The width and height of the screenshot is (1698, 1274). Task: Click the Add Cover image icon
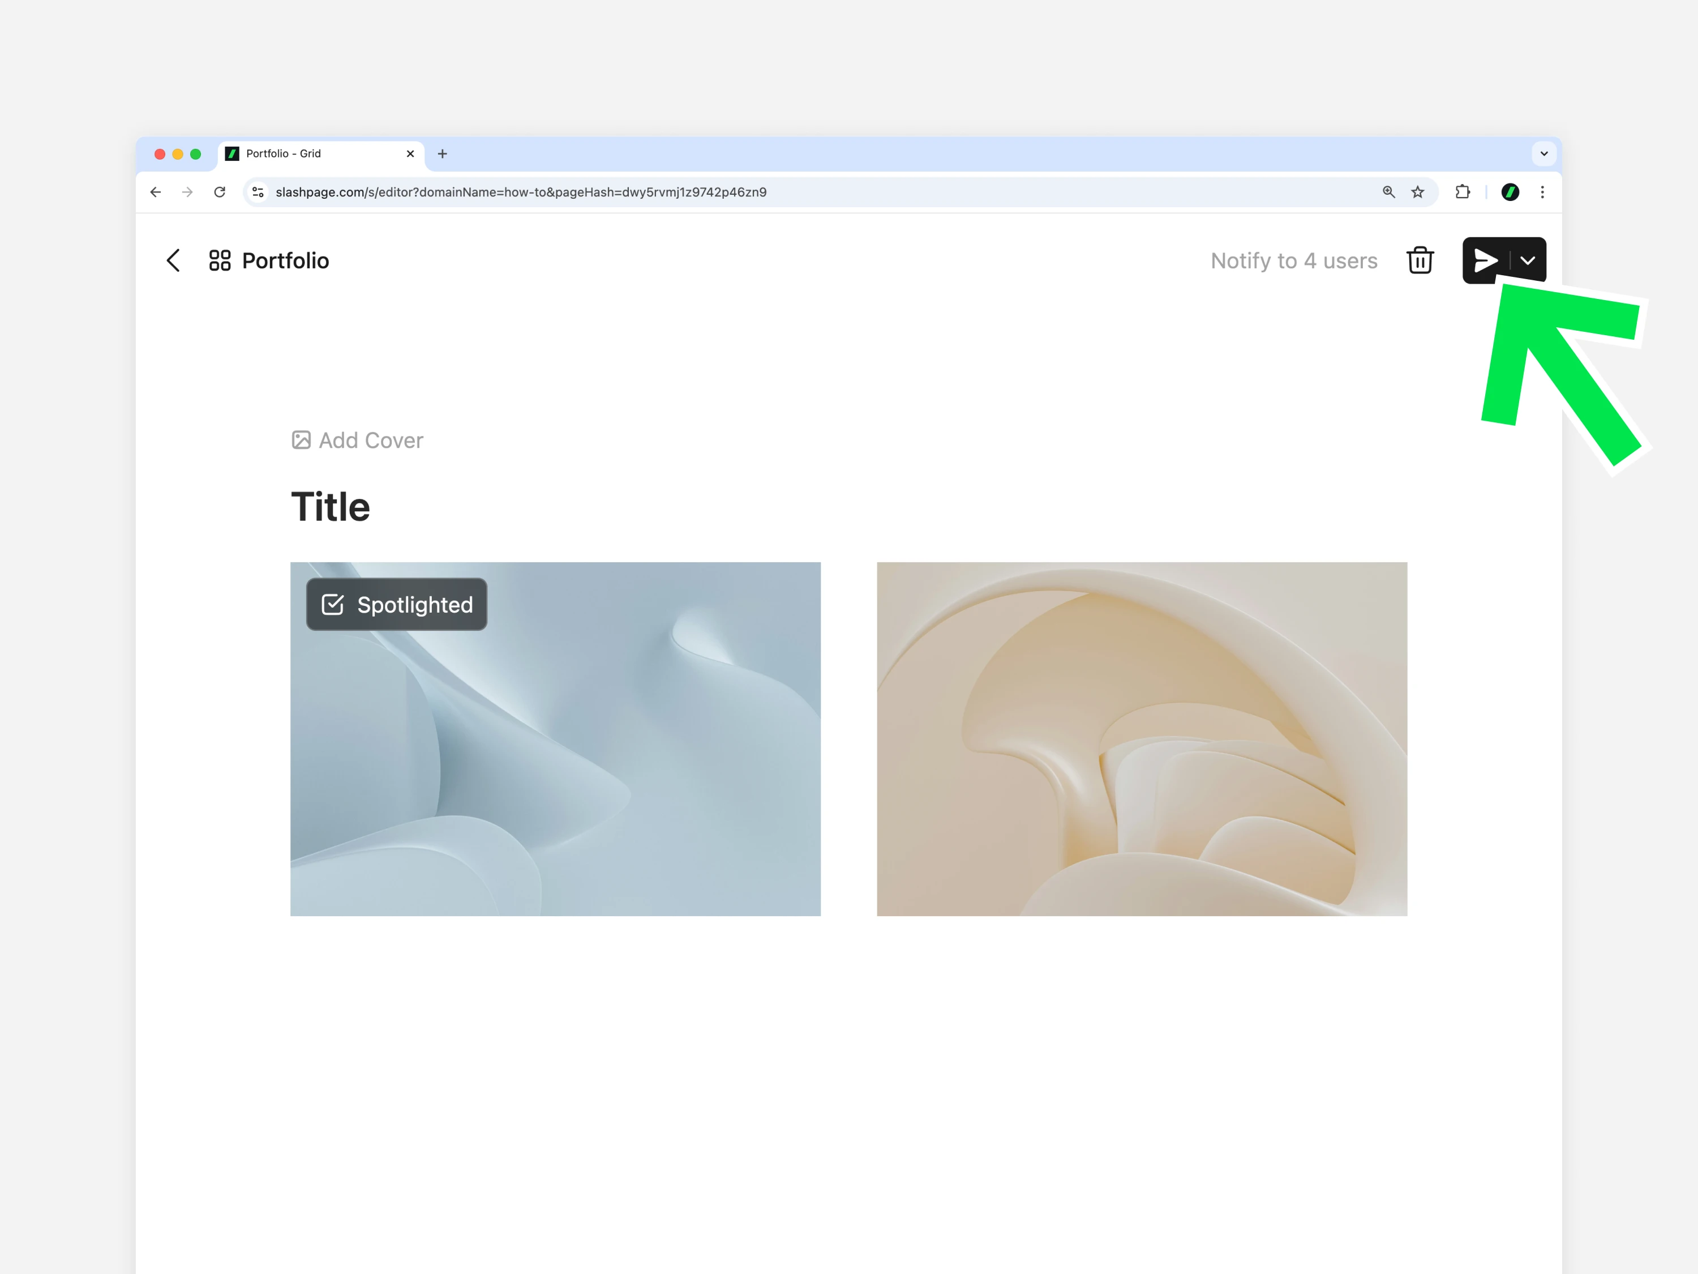[301, 440]
